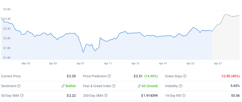The width and height of the screenshot is (242, 102).
Task: Click the $2.60 price axis label
Action: click(x=7, y=9)
